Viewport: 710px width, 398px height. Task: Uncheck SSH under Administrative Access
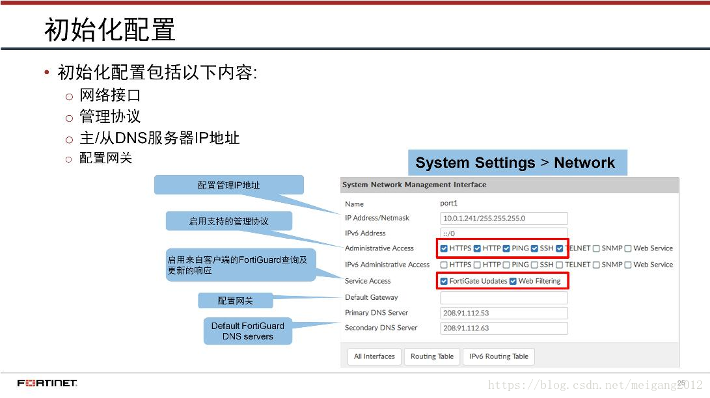tap(534, 248)
